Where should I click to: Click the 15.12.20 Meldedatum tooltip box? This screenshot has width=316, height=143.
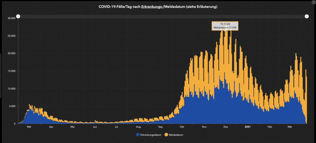pos(225,26)
